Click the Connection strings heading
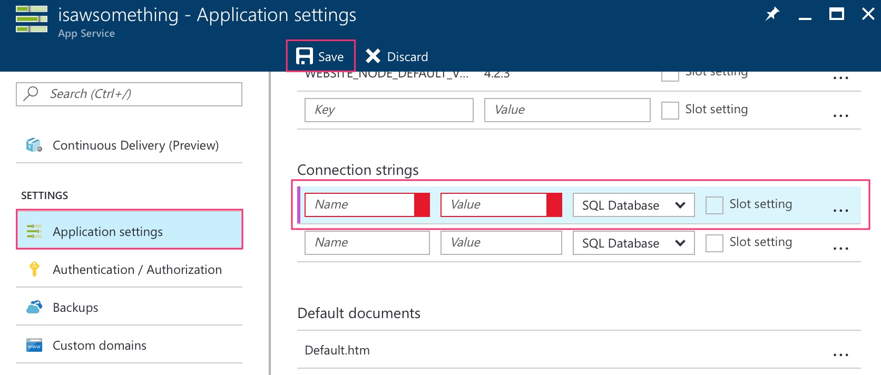The width and height of the screenshot is (881, 375). coord(358,170)
